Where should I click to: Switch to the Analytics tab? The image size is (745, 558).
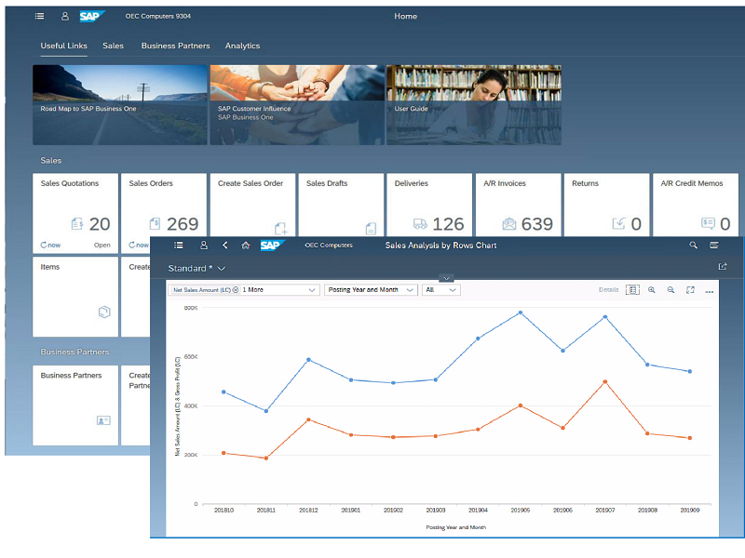[x=242, y=46]
